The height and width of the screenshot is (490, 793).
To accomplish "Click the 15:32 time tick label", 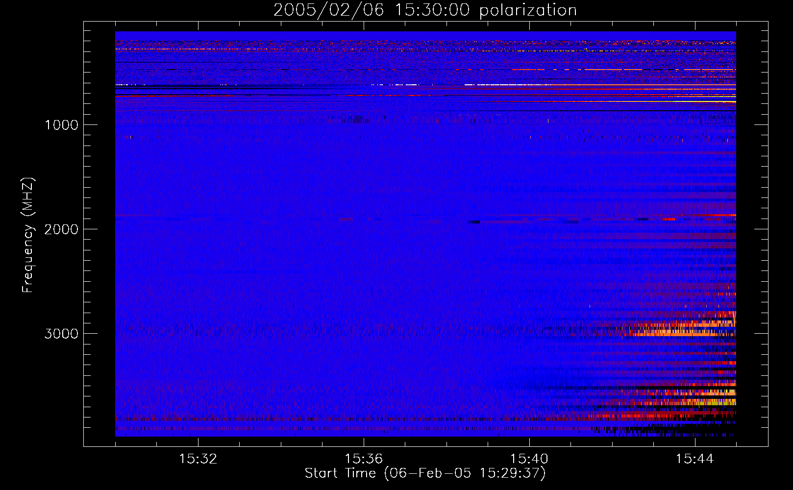I will click(x=198, y=459).
